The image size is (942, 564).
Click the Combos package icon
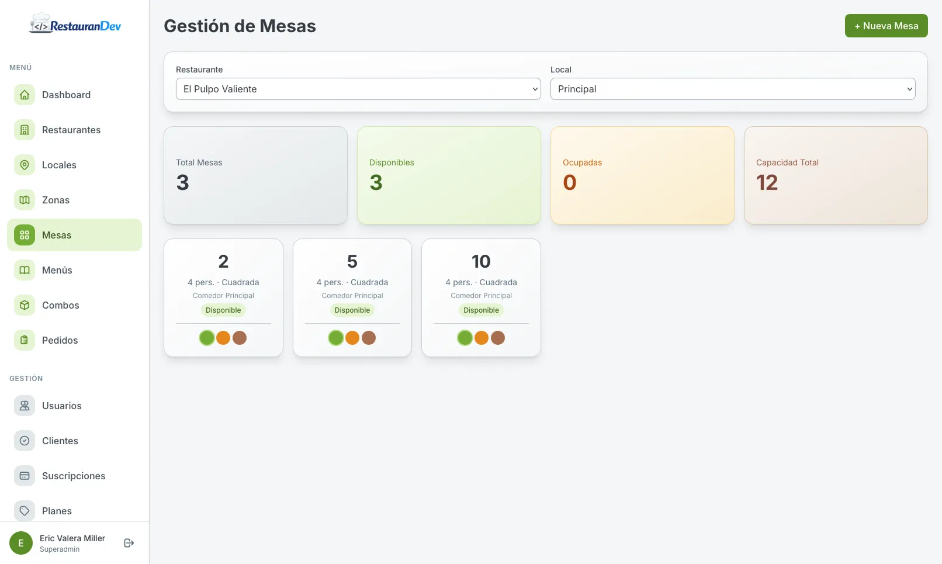(24, 305)
